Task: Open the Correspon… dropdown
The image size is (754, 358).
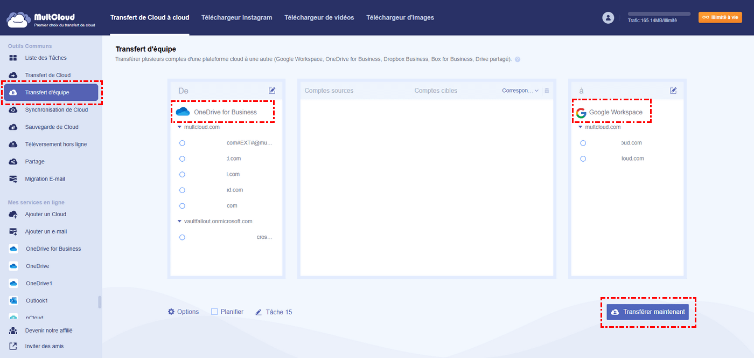Action: (520, 91)
